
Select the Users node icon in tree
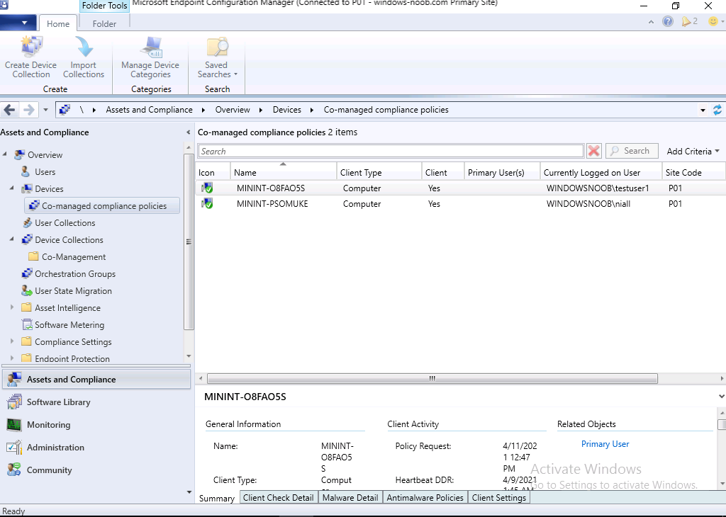coord(26,171)
